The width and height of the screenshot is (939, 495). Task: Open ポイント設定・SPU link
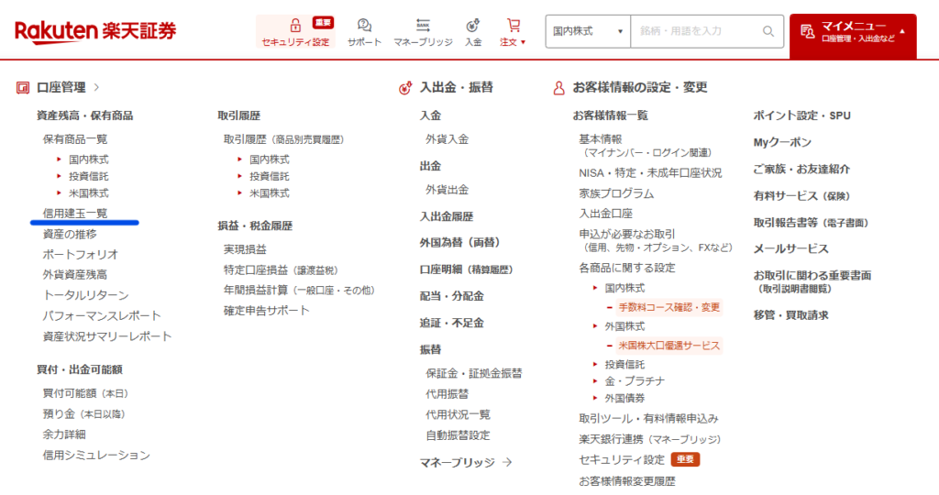[x=801, y=115]
